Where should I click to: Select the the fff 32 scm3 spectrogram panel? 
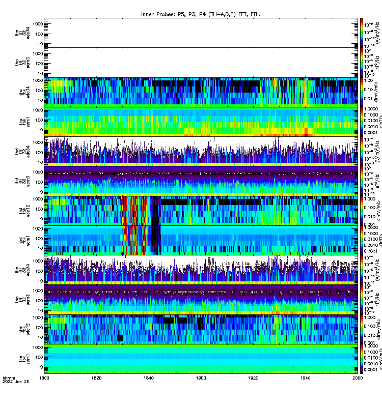click(x=201, y=300)
